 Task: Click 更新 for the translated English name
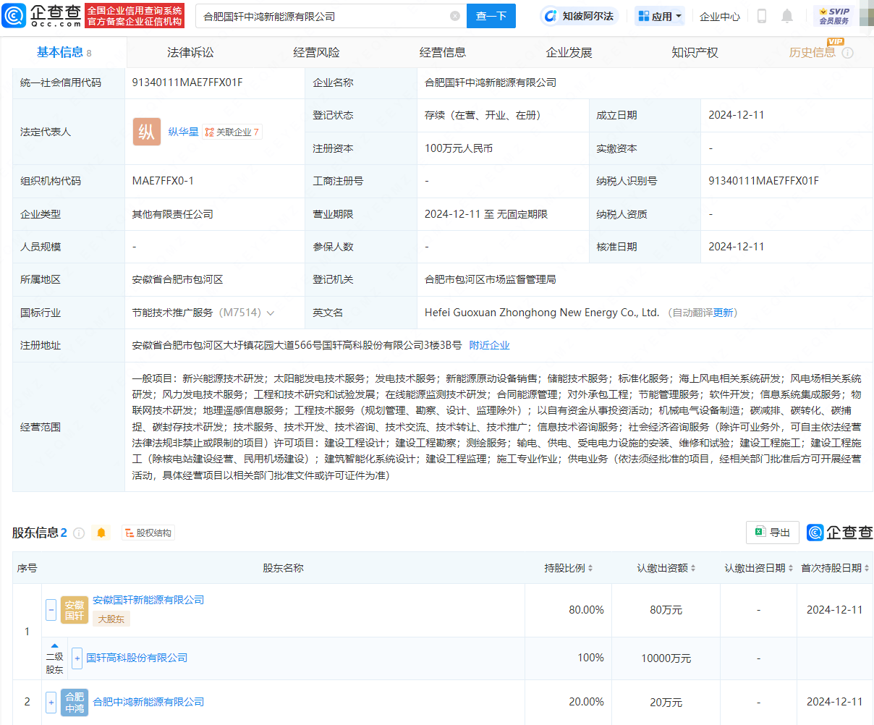coord(724,313)
